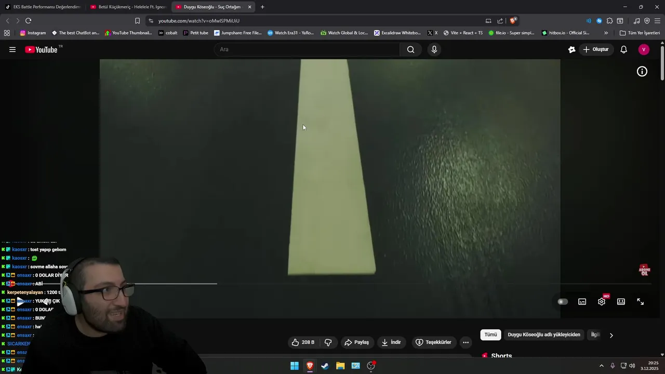Viewport: 665px width, 374px height.
Task: Open the media control music note icon
Action: click(x=637, y=21)
